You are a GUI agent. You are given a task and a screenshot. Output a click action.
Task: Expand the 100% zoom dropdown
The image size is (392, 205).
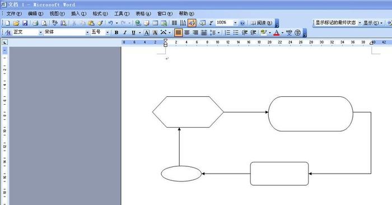(x=235, y=23)
